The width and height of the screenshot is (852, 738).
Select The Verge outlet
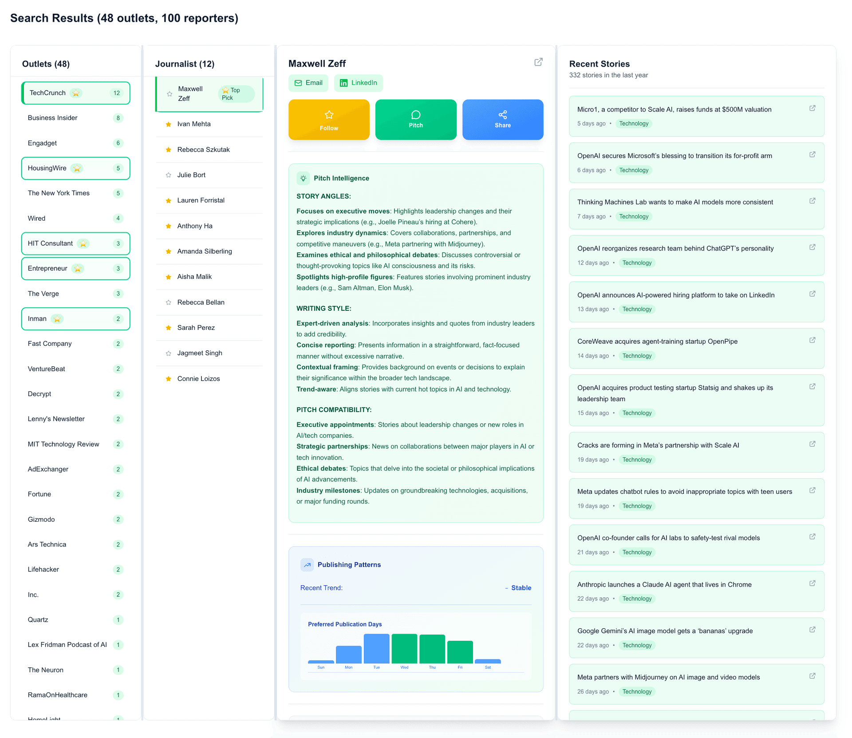(x=43, y=294)
